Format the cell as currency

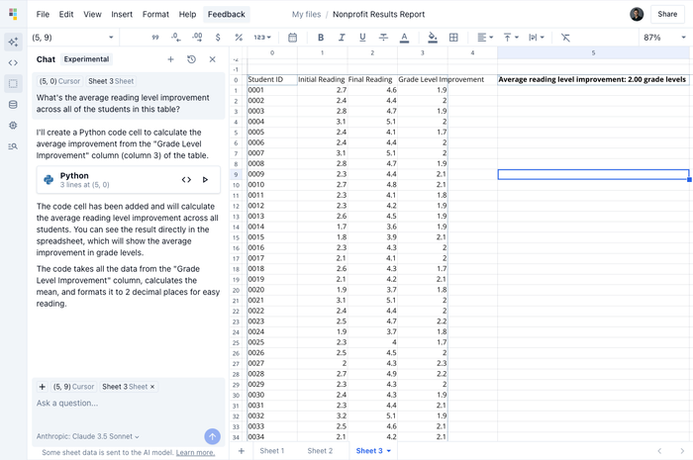(218, 38)
